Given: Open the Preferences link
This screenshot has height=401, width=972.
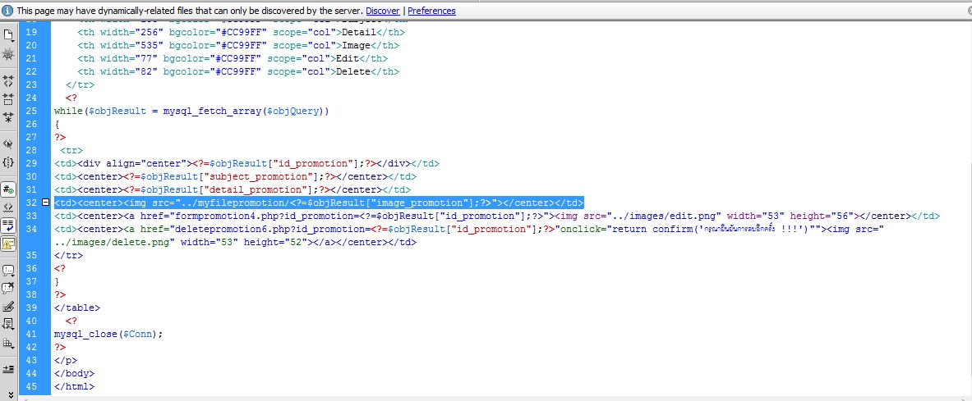Looking at the screenshot, I should click(431, 11).
